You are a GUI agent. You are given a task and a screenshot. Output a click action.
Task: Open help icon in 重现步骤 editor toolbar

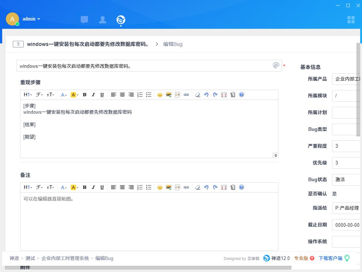(x=241, y=95)
